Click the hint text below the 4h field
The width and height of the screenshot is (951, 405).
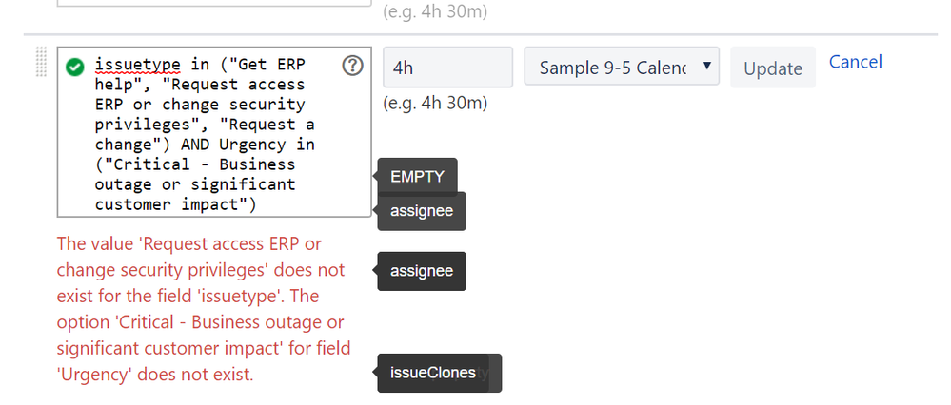(x=435, y=104)
